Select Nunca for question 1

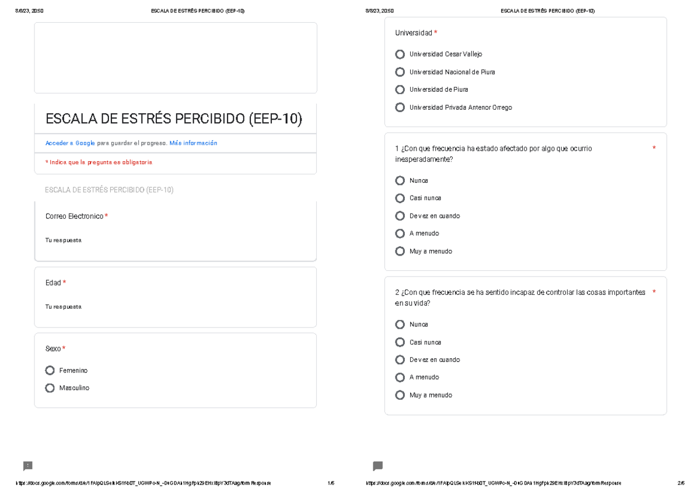(x=400, y=180)
